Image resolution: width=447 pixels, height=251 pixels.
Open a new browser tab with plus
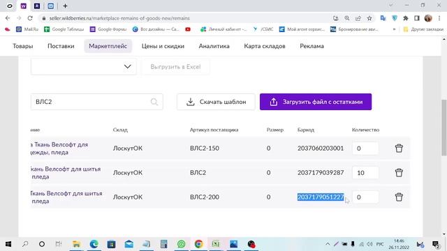coord(65,6)
